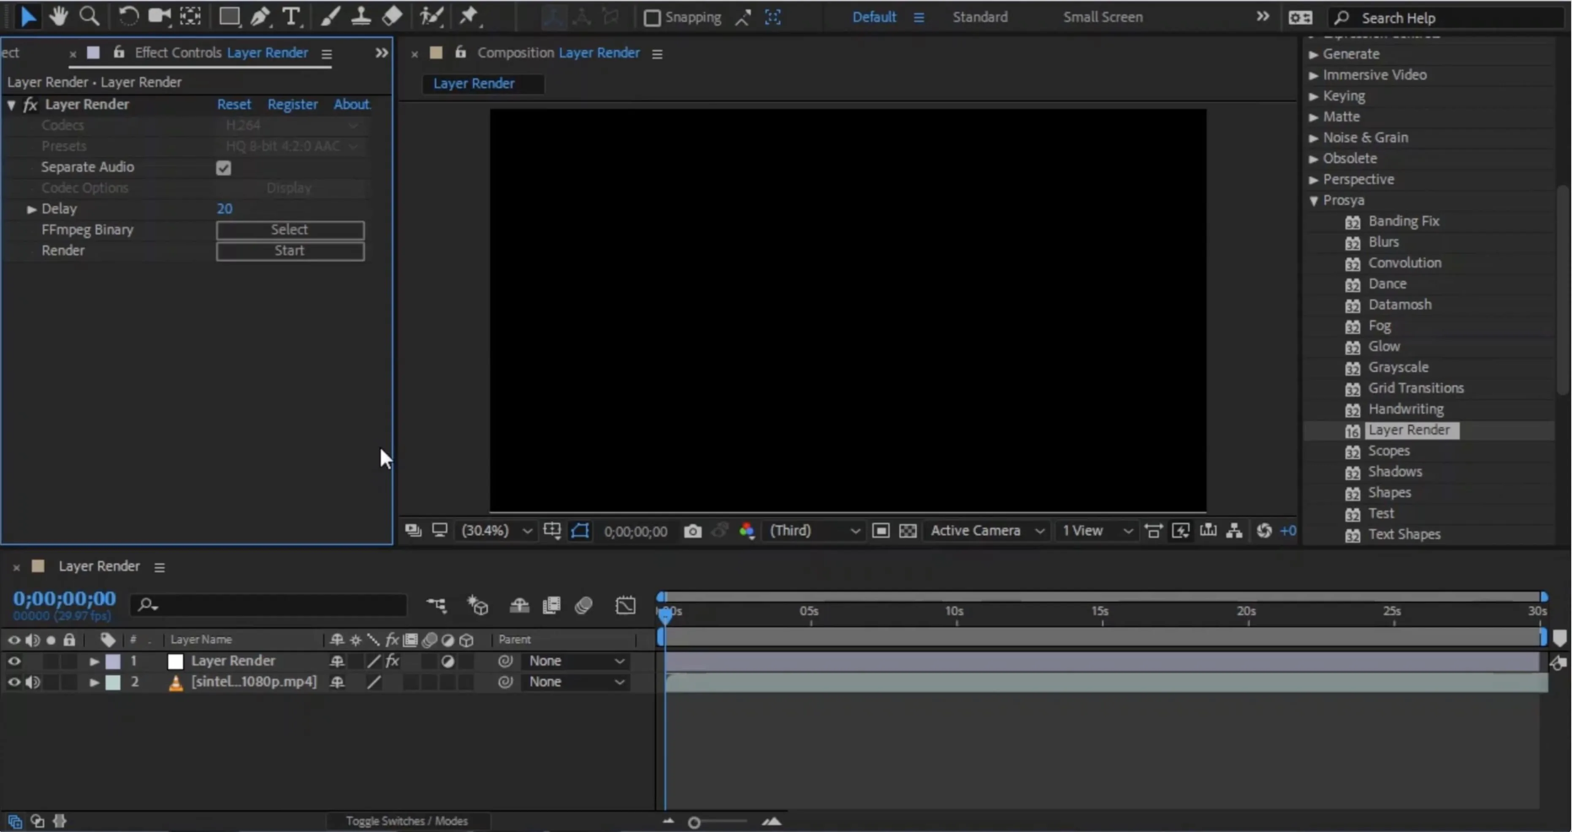The image size is (1572, 832).
Task: Select the Selection (arrow) tool
Action: click(x=27, y=16)
